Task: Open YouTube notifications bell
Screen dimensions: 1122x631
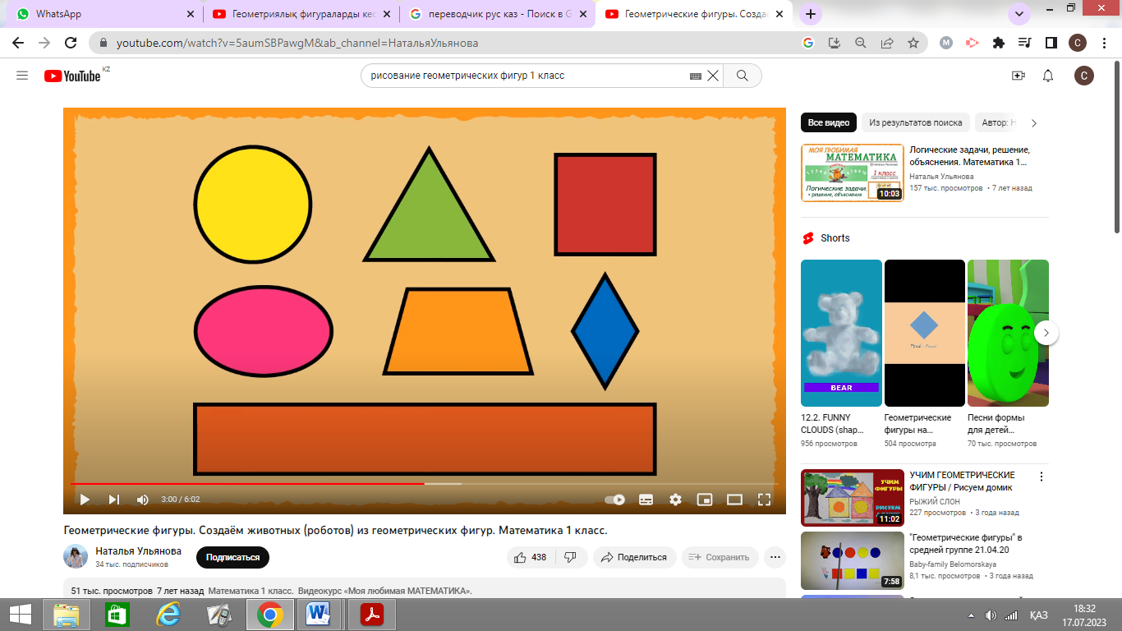Action: point(1048,76)
